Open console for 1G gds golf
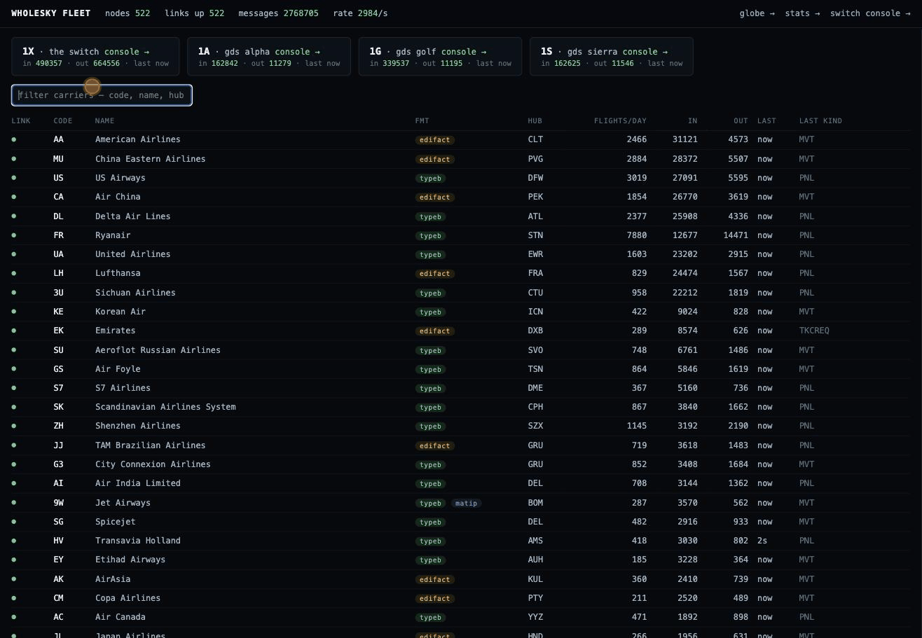The height and width of the screenshot is (638, 922). [463, 52]
